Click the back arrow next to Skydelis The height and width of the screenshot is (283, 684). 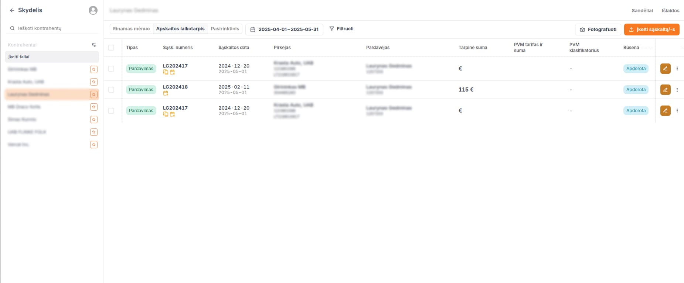coord(12,10)
